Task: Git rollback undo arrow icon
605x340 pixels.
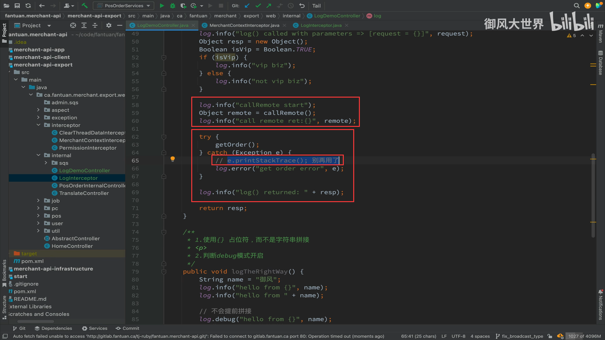Action: (x=302, y=6)
